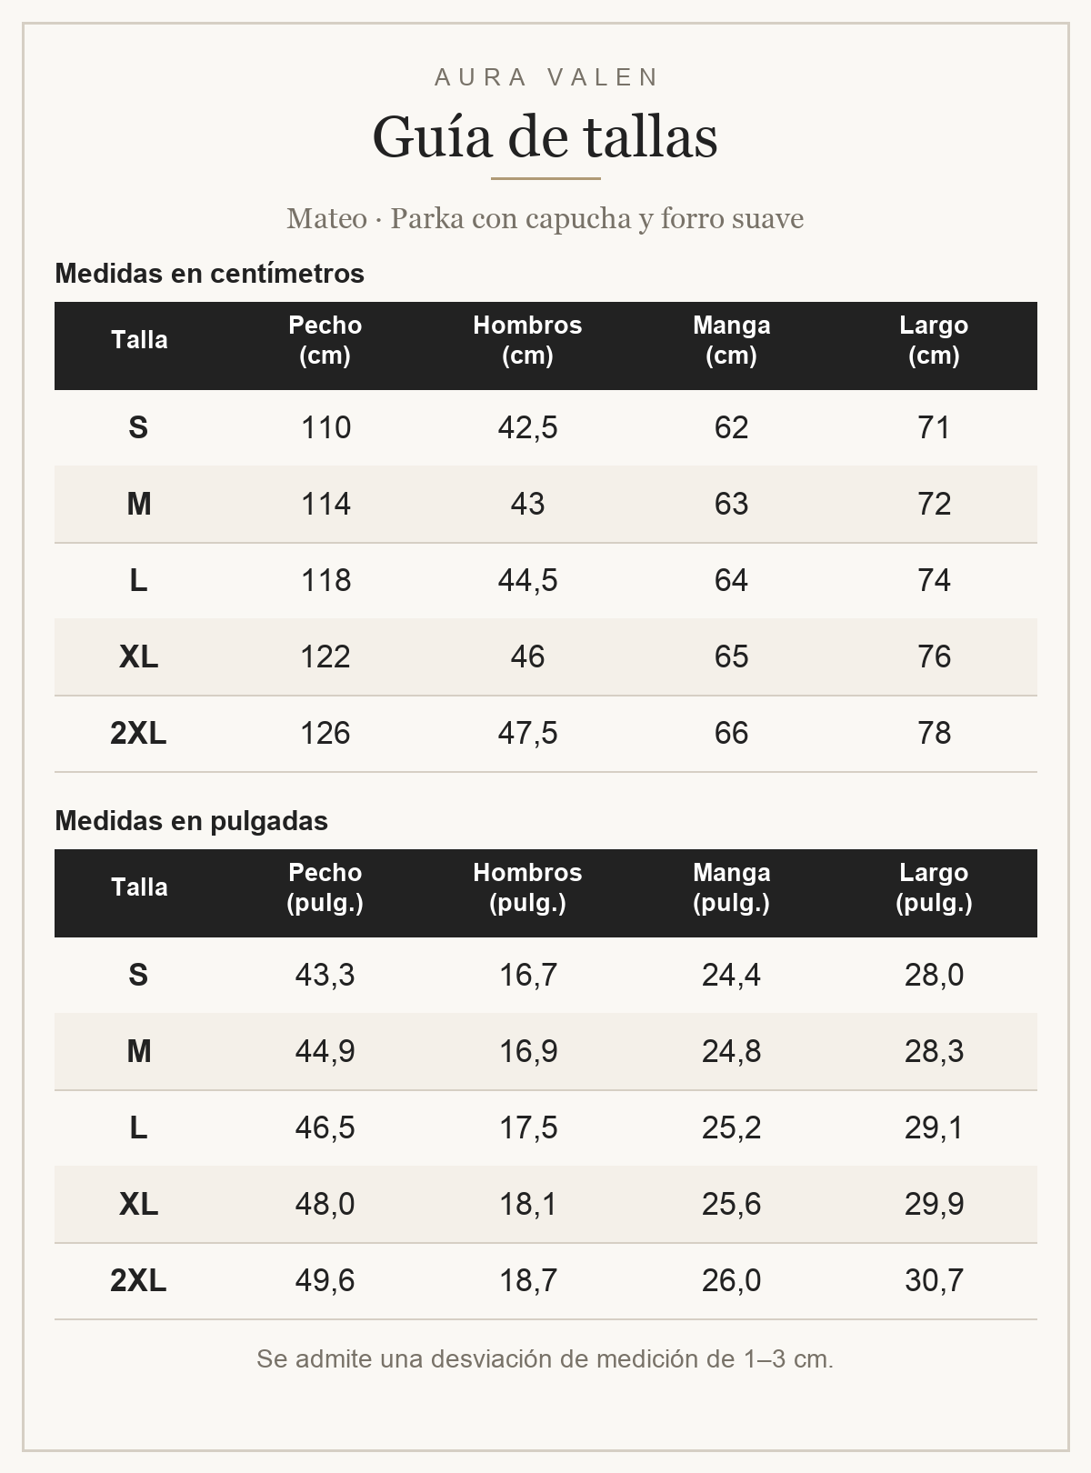
Task: Select length value 30,7 in inches
Action: (x=934, y=1280)
